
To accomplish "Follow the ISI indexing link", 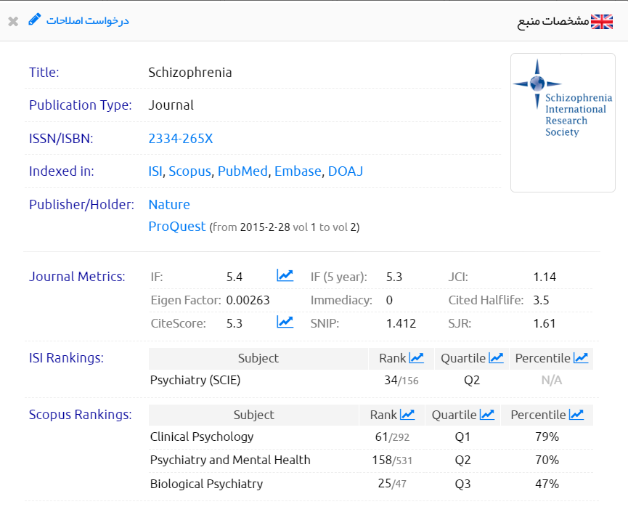I will 156,171.
